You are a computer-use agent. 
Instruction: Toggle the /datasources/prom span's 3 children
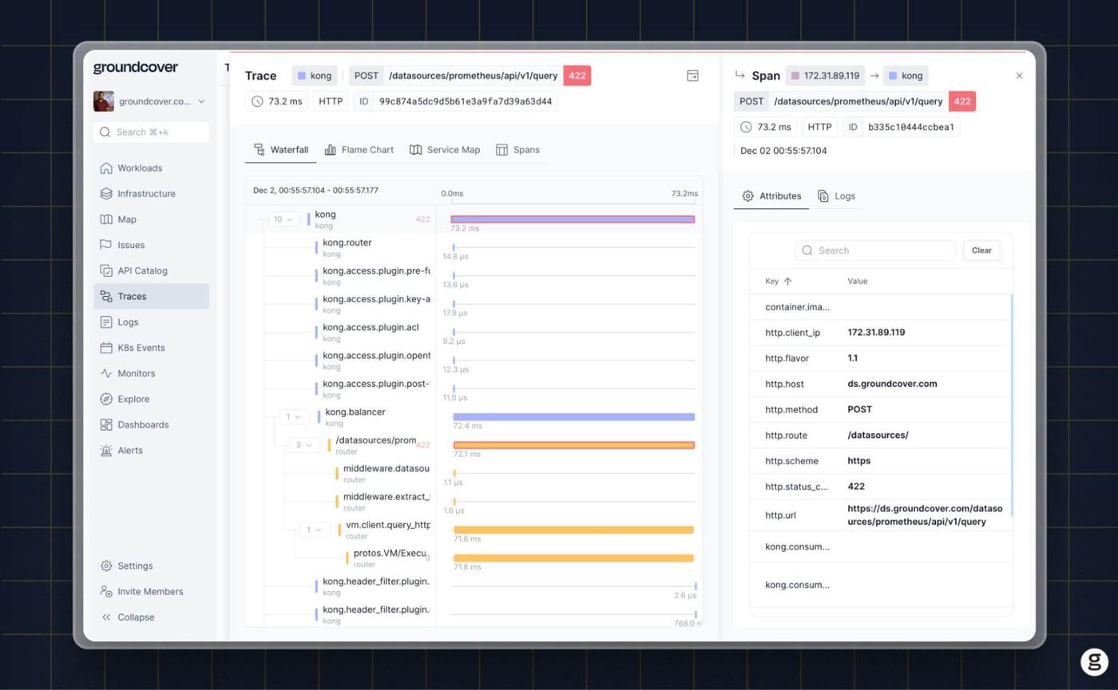click(304, 445)
